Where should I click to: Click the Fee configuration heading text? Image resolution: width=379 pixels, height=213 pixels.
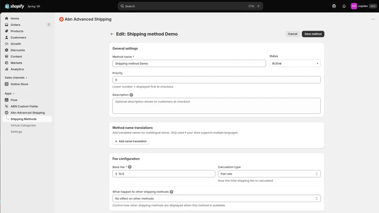[126, 159]
